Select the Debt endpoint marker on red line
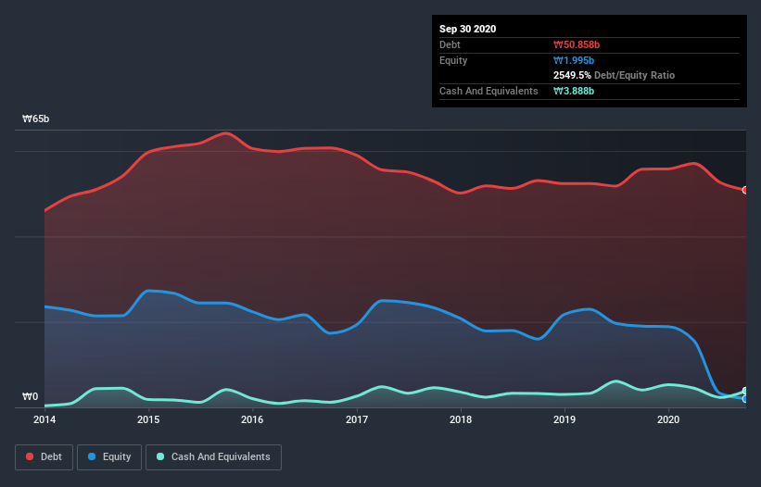Screen dimensions: 761x487 745,190
